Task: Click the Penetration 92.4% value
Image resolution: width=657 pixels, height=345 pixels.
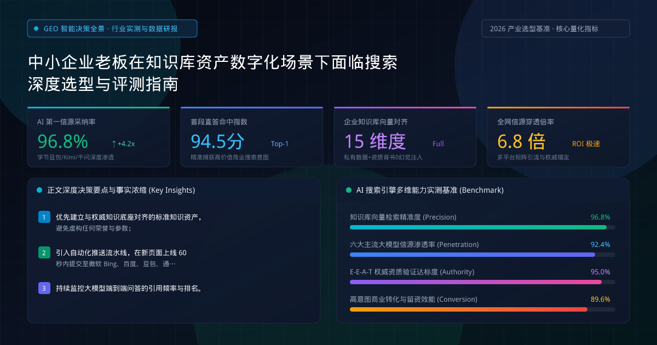Action: tap(601, 245)
